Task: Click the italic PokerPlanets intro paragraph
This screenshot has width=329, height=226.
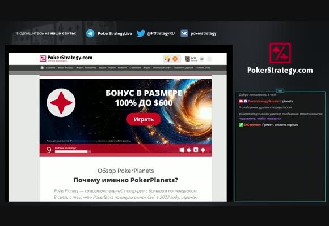Action: (x=126, y=194)
